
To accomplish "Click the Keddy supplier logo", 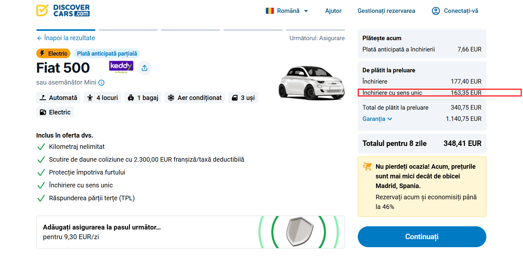I will (x=121, y=67).
